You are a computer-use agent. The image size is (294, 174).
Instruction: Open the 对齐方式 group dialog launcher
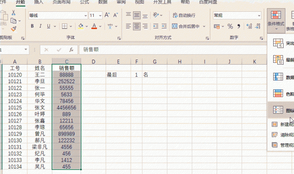pos(207,38)
